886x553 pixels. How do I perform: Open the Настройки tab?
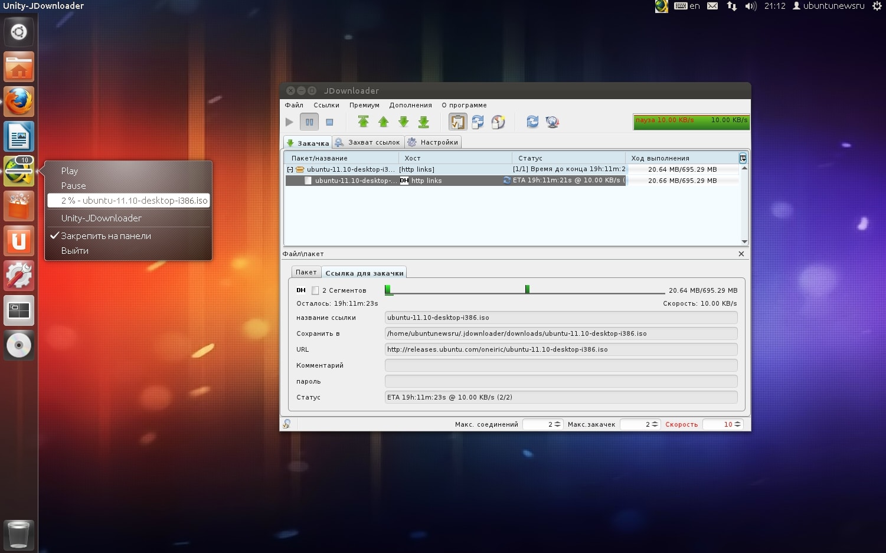coord(433,142)
